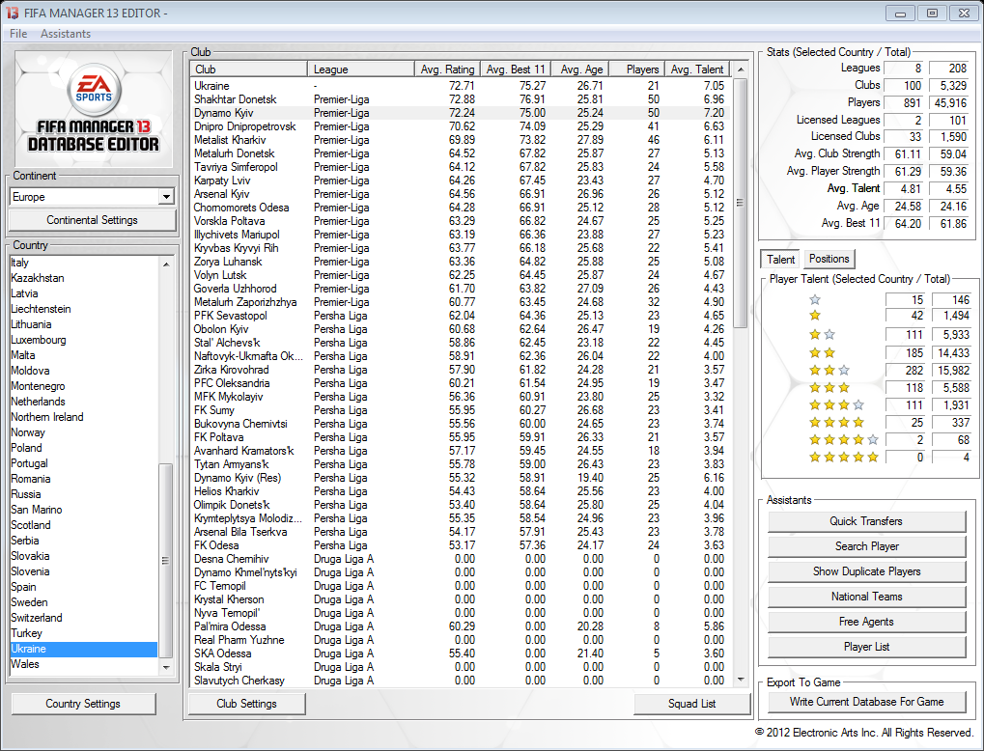Open the Assistants menu
Image resolution: width=984 pixels, height=751 pixels.
click(66, 34)
